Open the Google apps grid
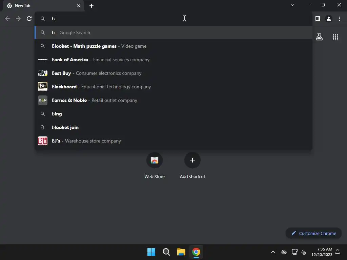The width and height of the screenshot is (347, 260). [x=335, y=37]
